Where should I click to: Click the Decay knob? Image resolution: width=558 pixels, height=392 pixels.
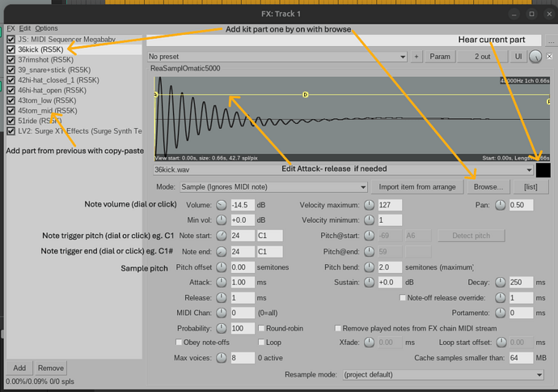tap(501, 282)
